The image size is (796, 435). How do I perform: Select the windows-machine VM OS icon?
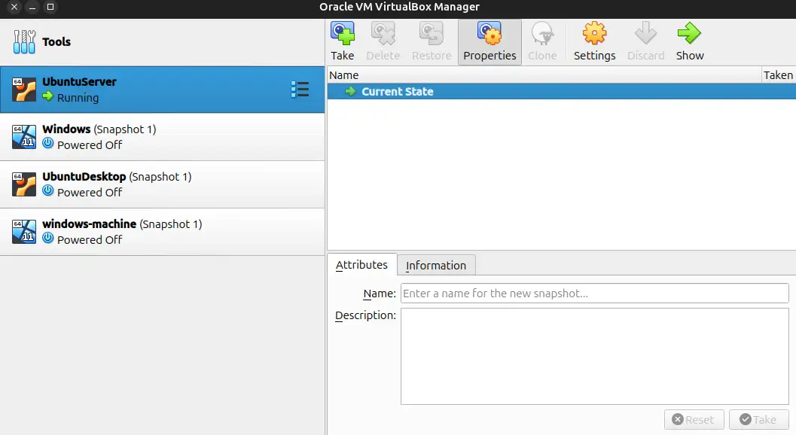click(24, 232)
